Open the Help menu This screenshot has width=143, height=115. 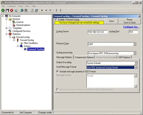pos(34,6)
